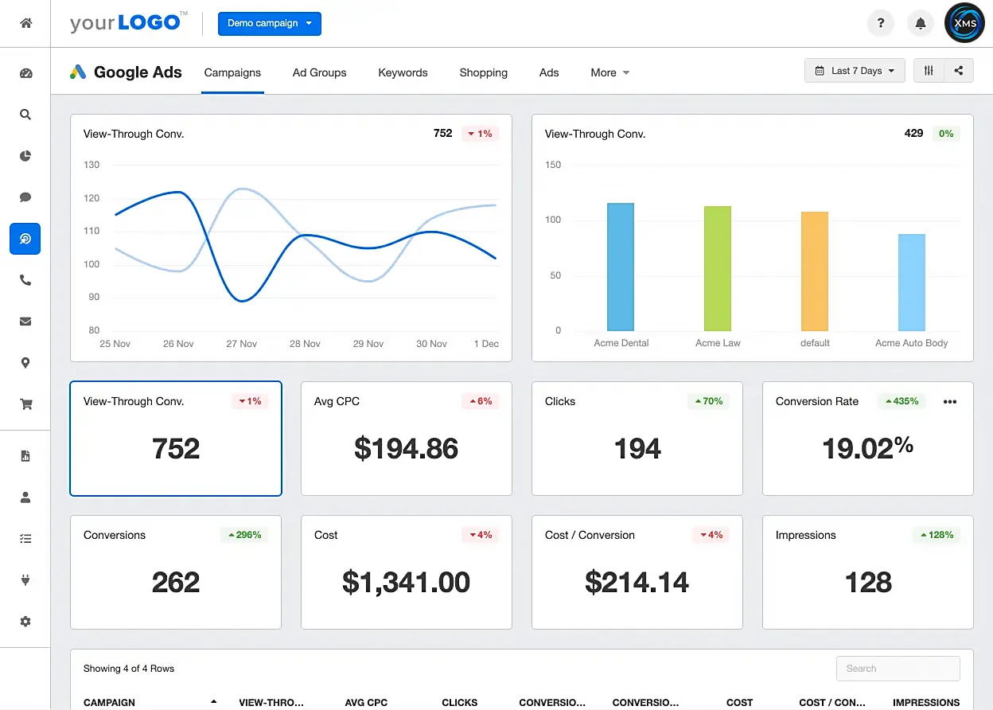Open the notifications bell icon

click(921, 24)
